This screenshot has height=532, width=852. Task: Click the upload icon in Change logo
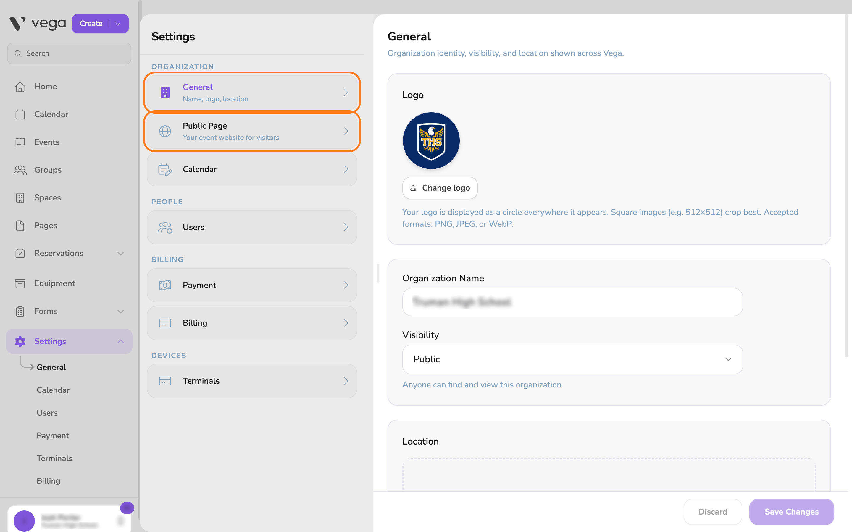(413, 188)
